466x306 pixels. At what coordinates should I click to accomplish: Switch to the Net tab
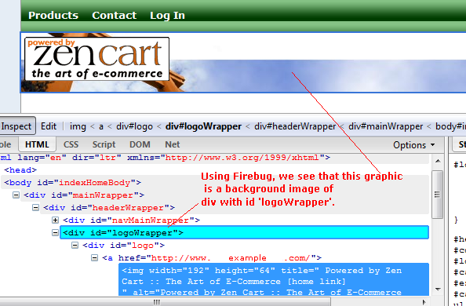click(173, 144)
